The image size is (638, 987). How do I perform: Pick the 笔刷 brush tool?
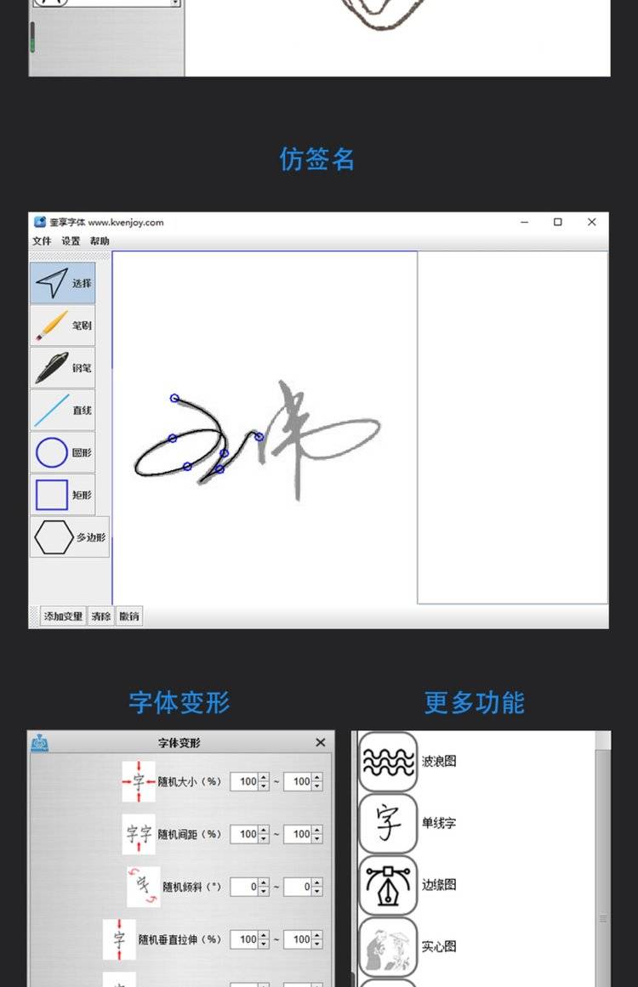pyautogui.click(x=63, y=326)
